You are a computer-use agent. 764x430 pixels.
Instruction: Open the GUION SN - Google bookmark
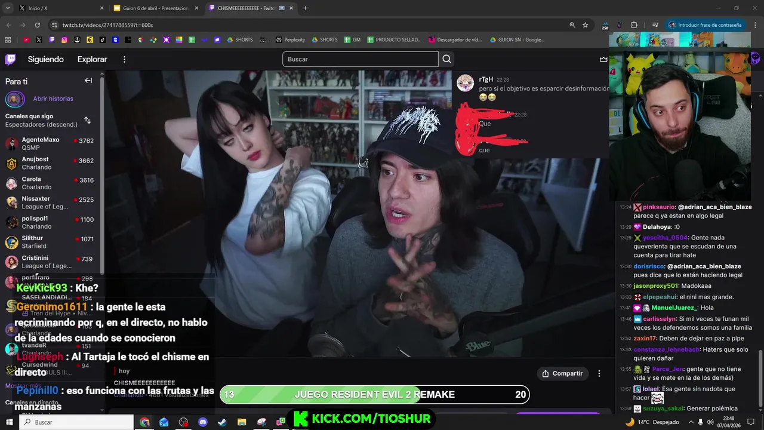coord(517,40)
